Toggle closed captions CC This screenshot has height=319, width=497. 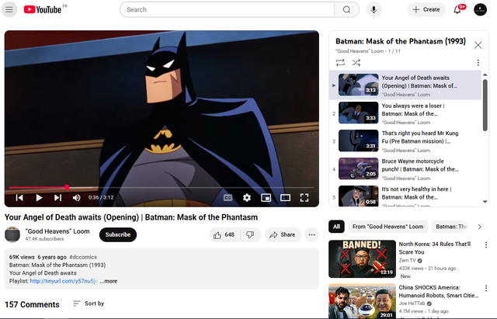[x=228, y=198]
